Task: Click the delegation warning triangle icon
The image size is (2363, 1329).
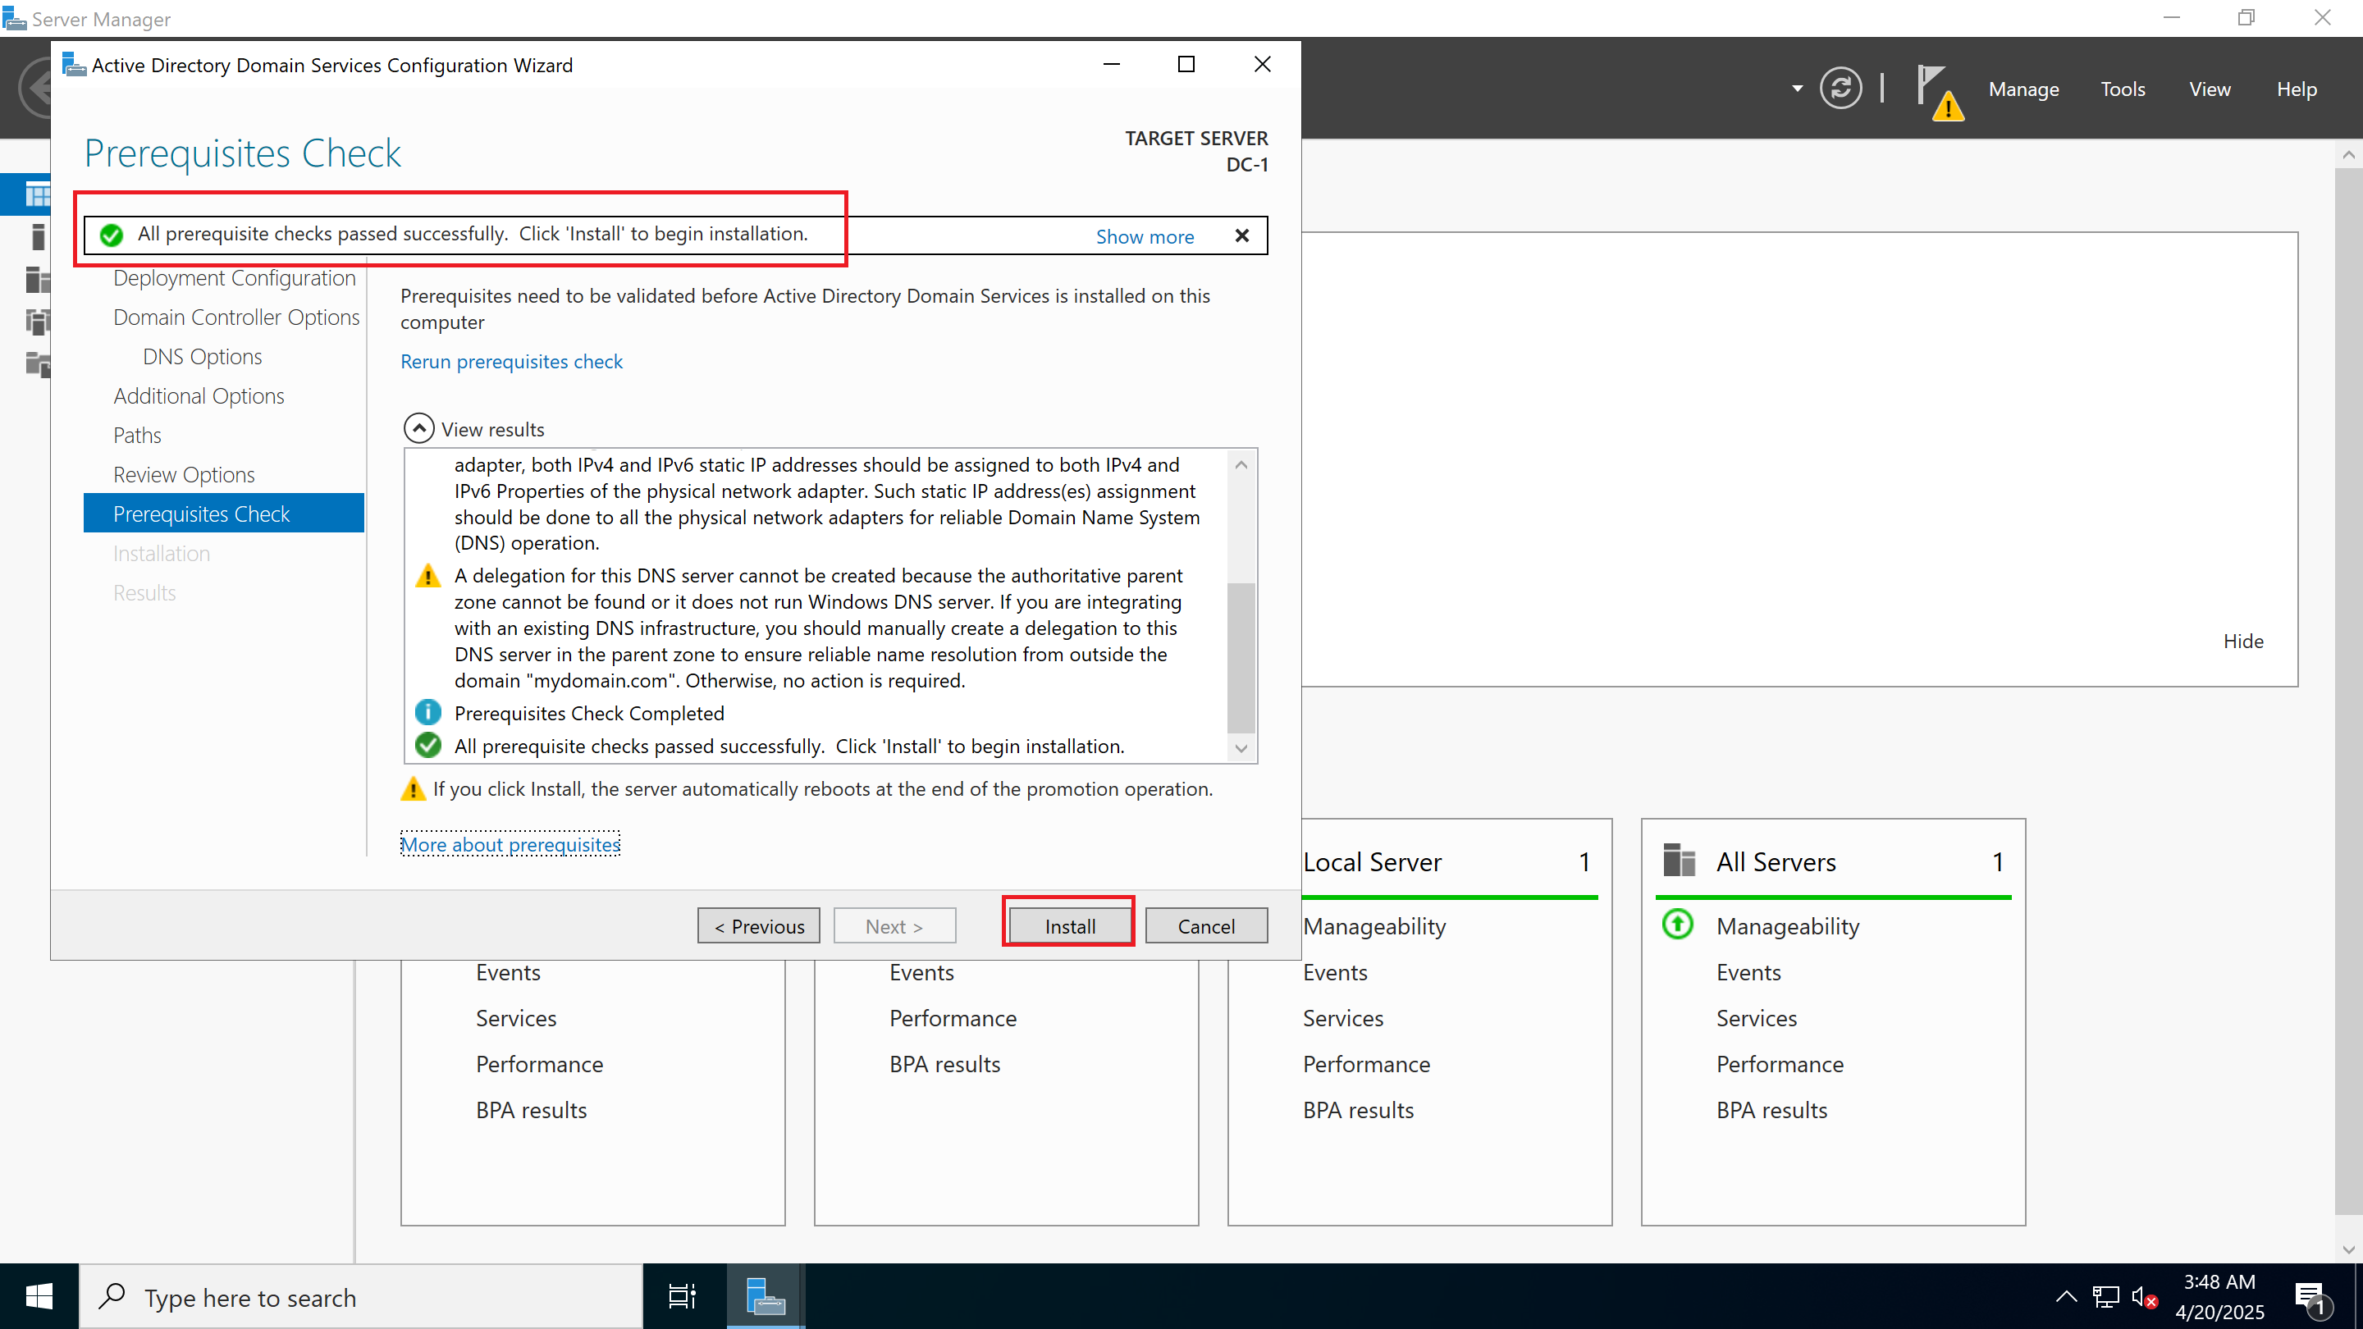Action: 427,576
